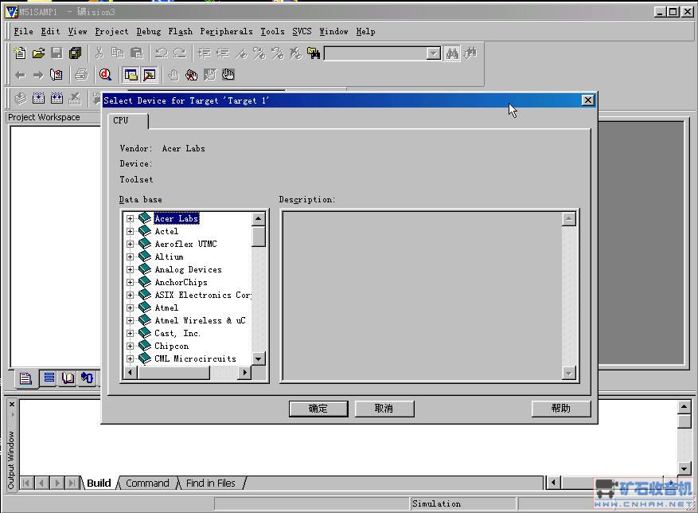
Task: Open the Peripherals menu
Action: point(226,32)
